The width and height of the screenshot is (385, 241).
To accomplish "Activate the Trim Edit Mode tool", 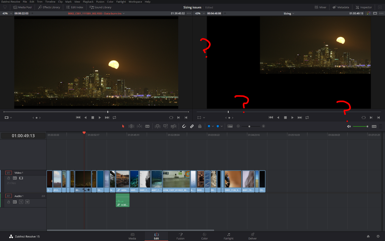I will pos(131,126).
